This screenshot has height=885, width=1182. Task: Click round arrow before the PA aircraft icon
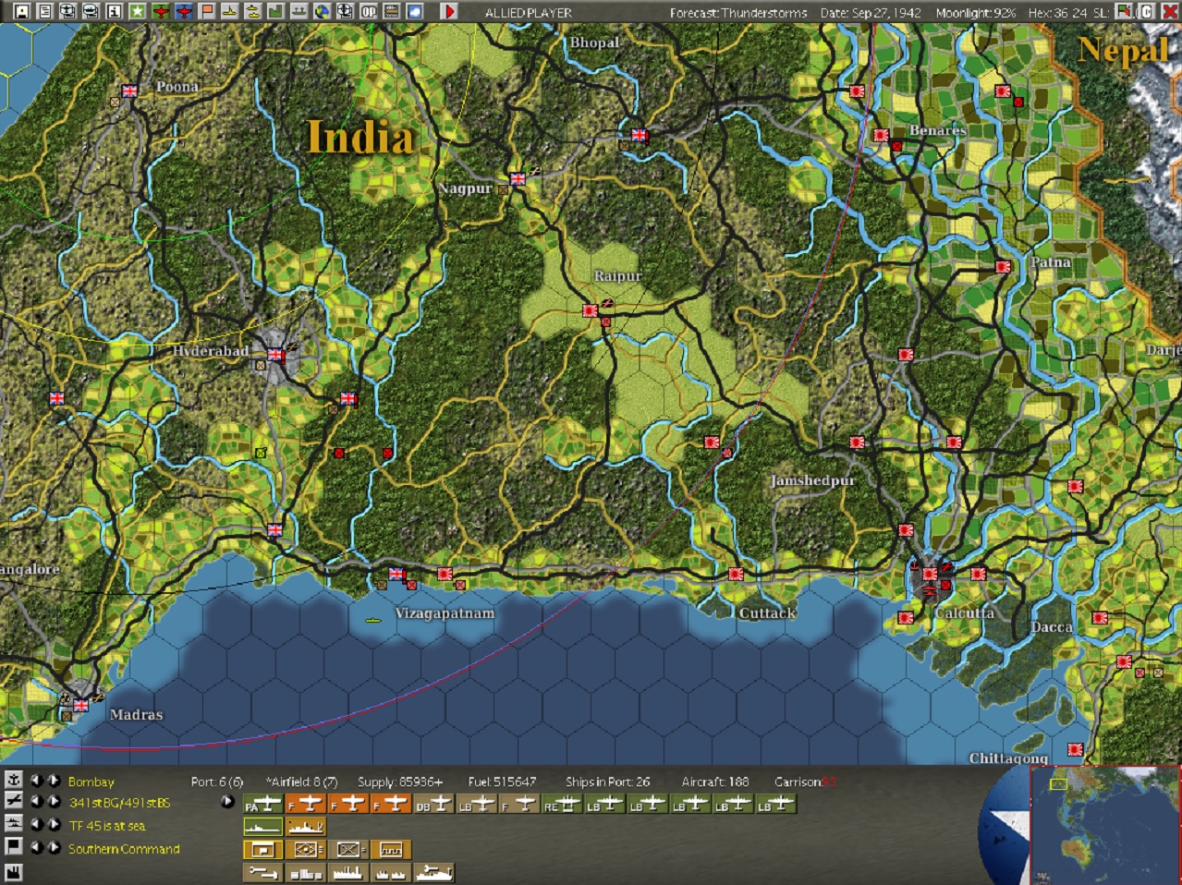(x=226, y=802)
